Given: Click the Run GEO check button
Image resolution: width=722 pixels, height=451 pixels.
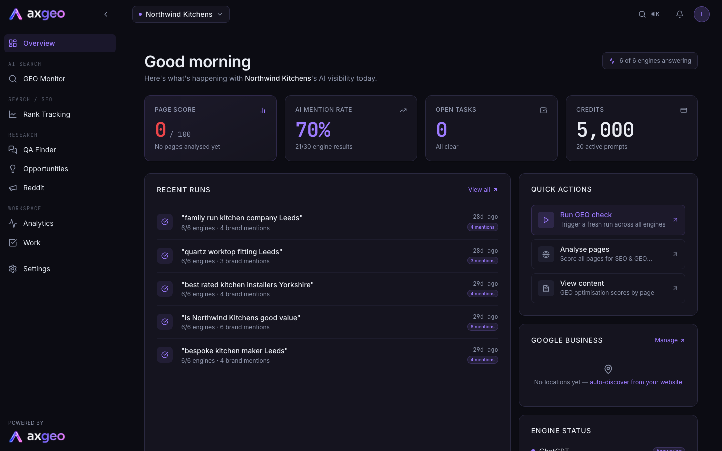Looking at the screenshot, I should tap(608, 220).
